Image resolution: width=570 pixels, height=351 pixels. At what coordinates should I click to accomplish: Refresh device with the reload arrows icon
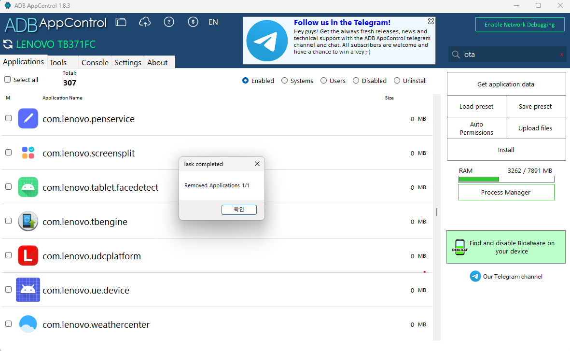pos(8,44)
